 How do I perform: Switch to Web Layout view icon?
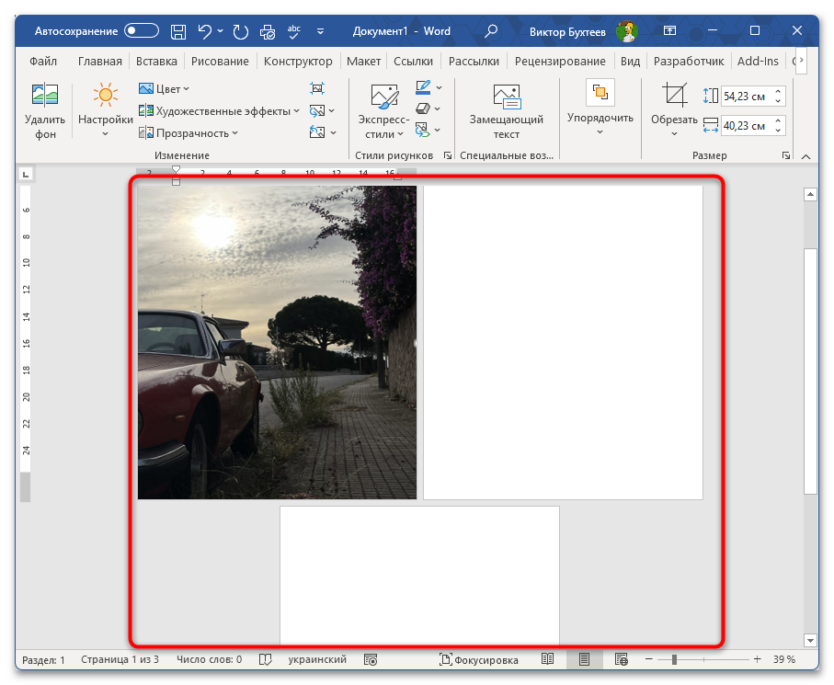[x=621, y=659]
